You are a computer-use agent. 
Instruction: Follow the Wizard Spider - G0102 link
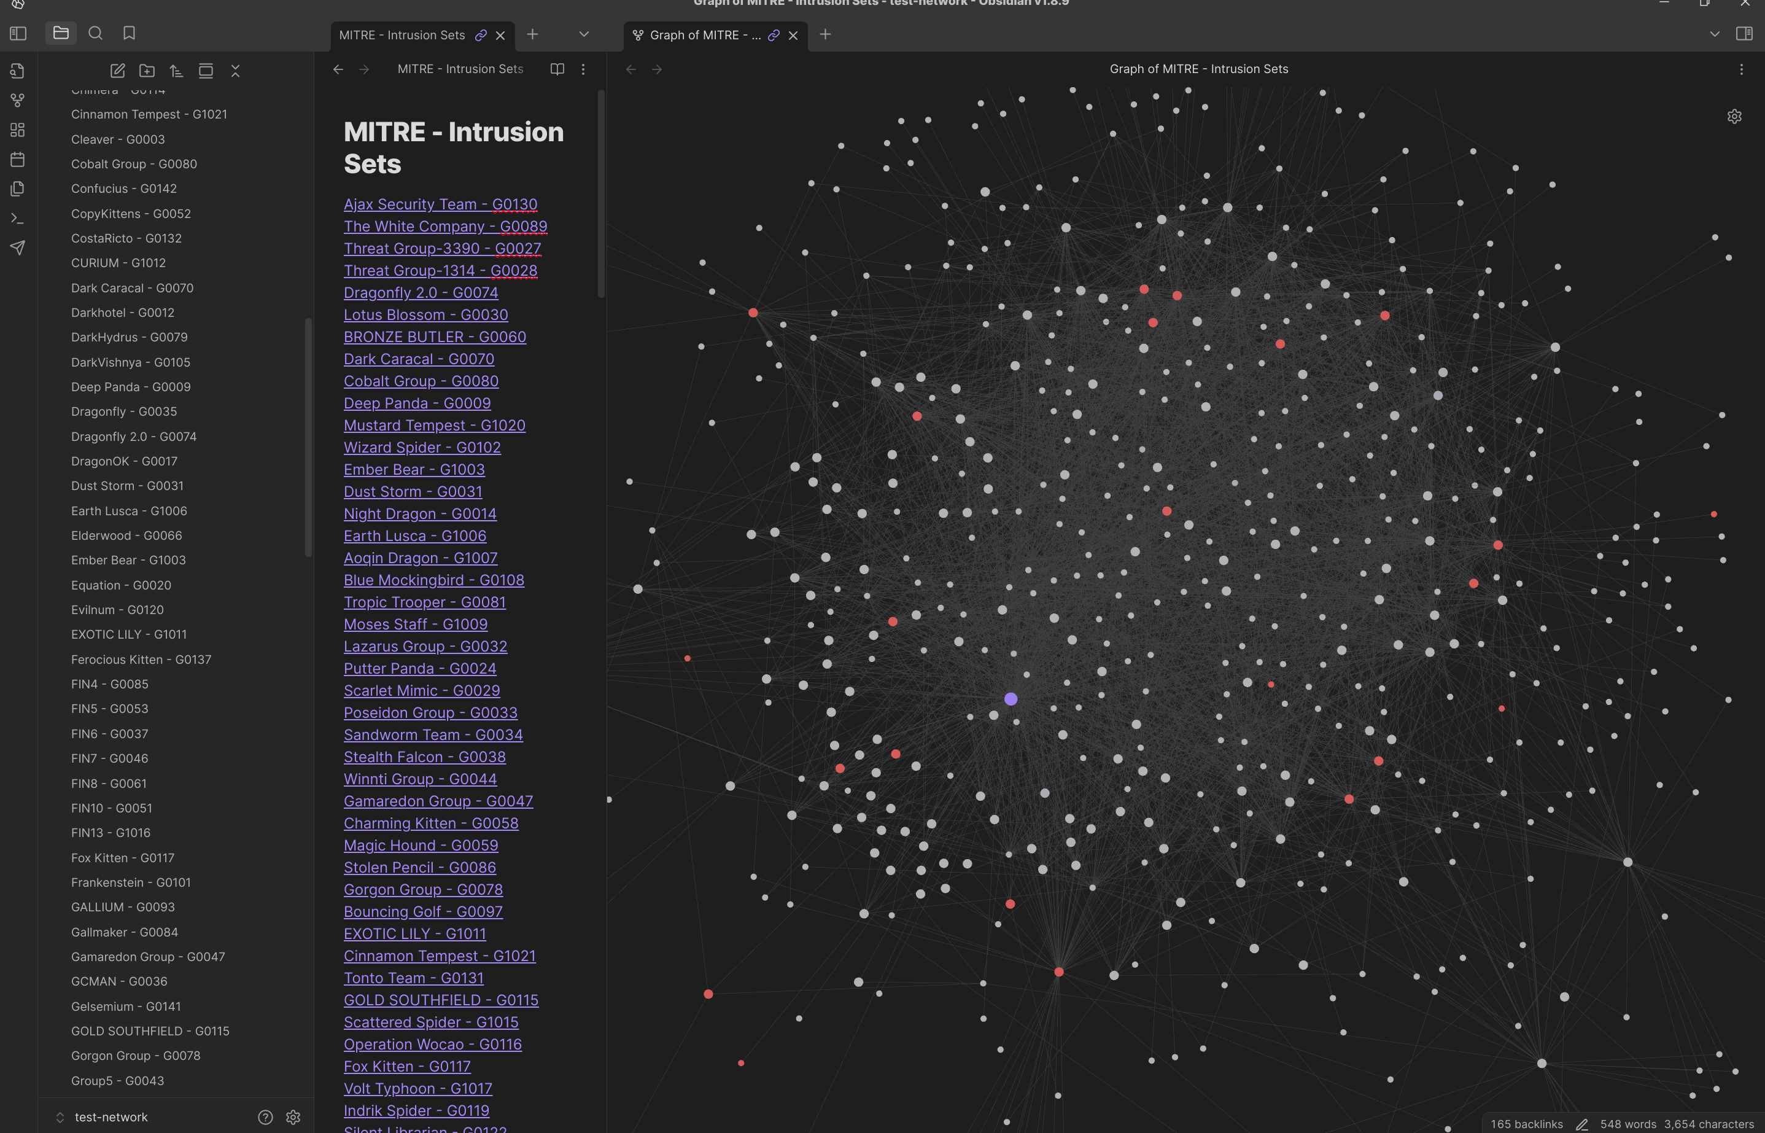(422, 447)
